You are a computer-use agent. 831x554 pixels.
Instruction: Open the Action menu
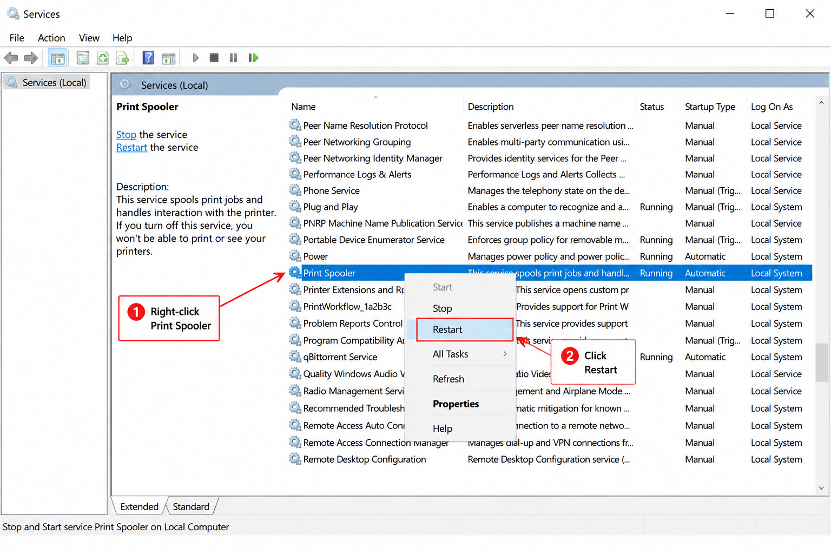pos(51,38)
